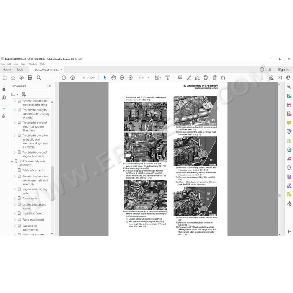The image size is (293, 293).
Task: Enable scrolling mode icon
Action: click(167, 77)
